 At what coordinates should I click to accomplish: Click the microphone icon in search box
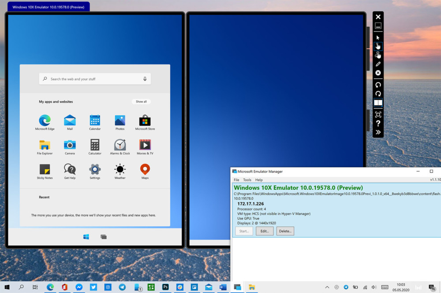(145, 79)
